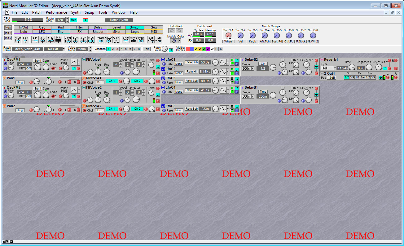The image size is (404, 246).
Task: Collapse the FltVoice2 module triangle
Action: tap(84, 87)
